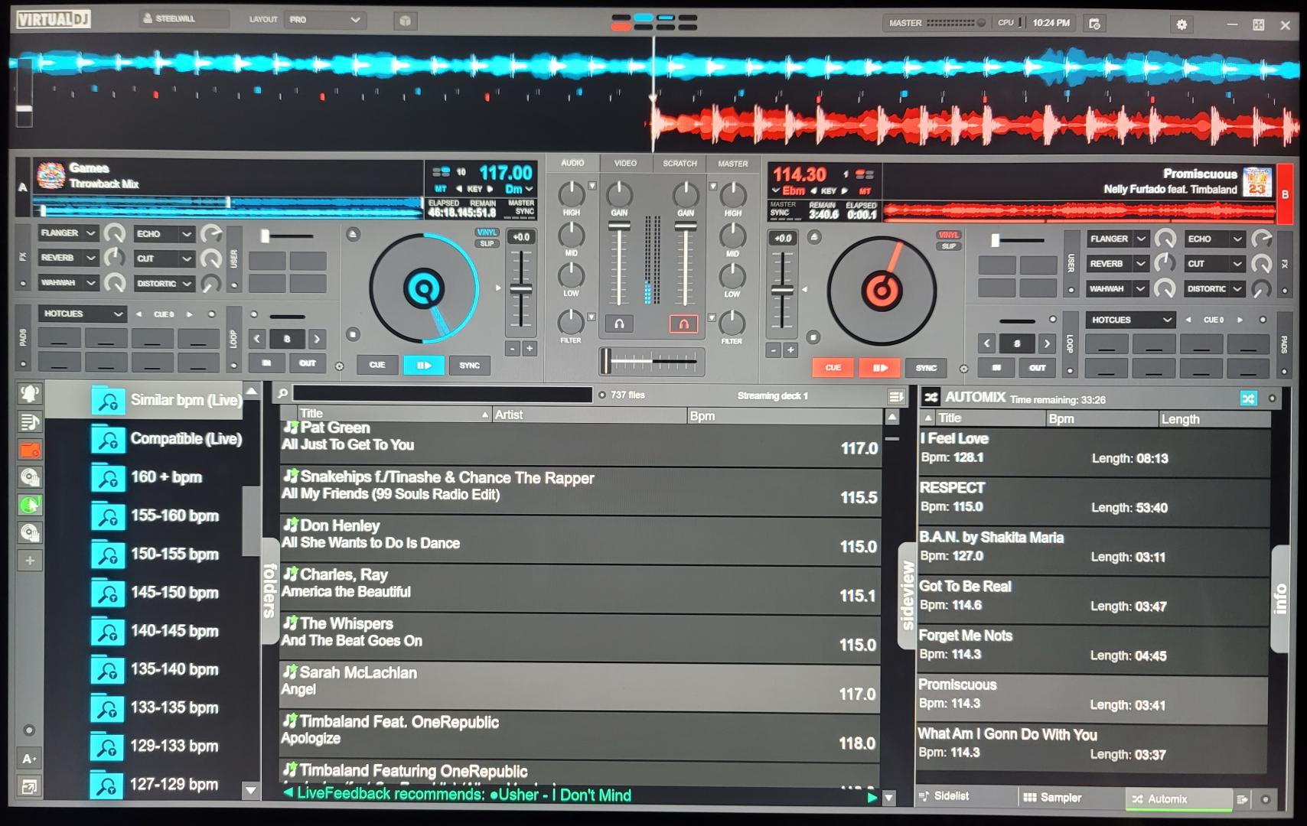Click the clock recording icon near time
This screenshot has width=1307, height=826.
coord(1094,24)
